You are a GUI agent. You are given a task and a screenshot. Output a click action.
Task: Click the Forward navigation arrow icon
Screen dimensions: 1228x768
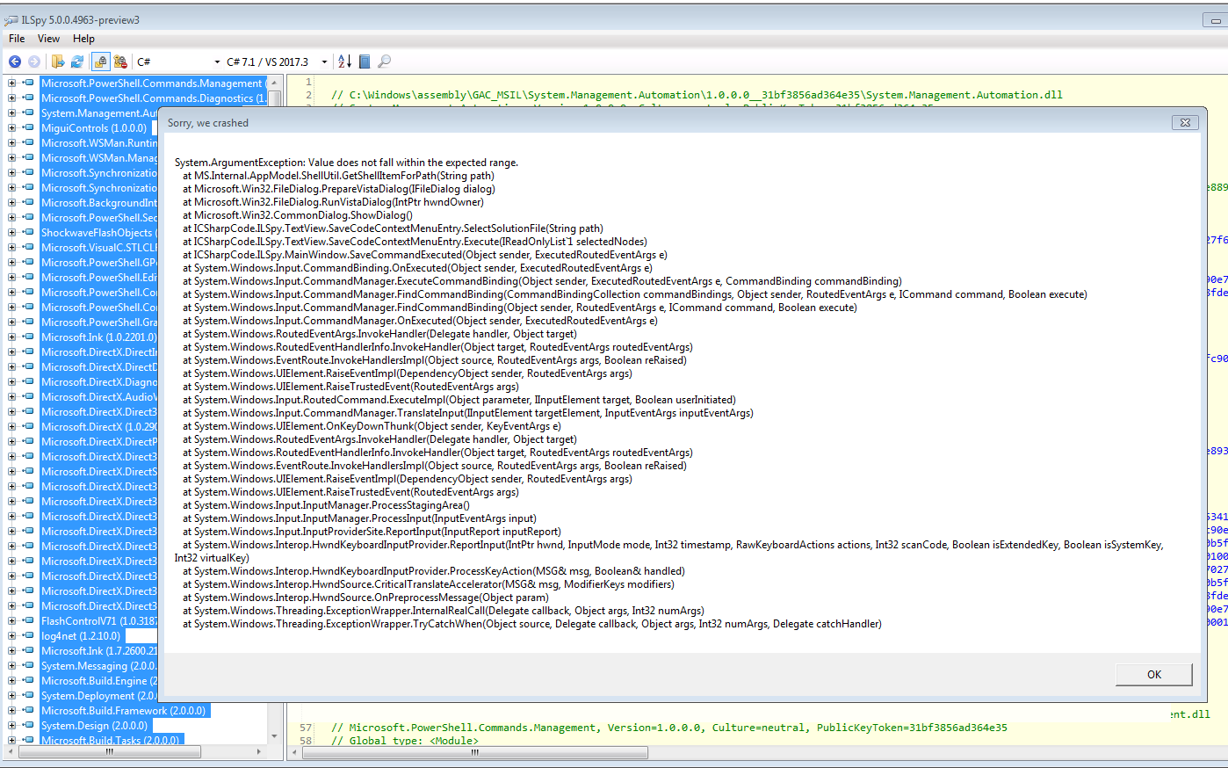pos(34,62)
